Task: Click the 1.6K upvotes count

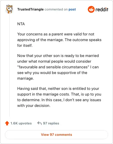Action: [x=21, y=123]
